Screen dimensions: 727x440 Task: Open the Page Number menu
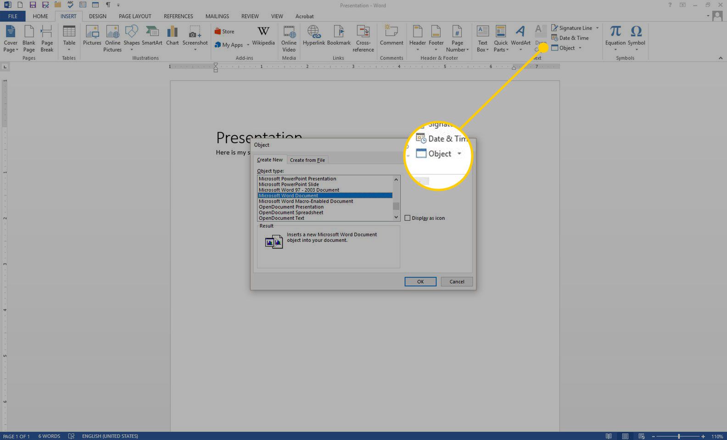click(457, 39)
